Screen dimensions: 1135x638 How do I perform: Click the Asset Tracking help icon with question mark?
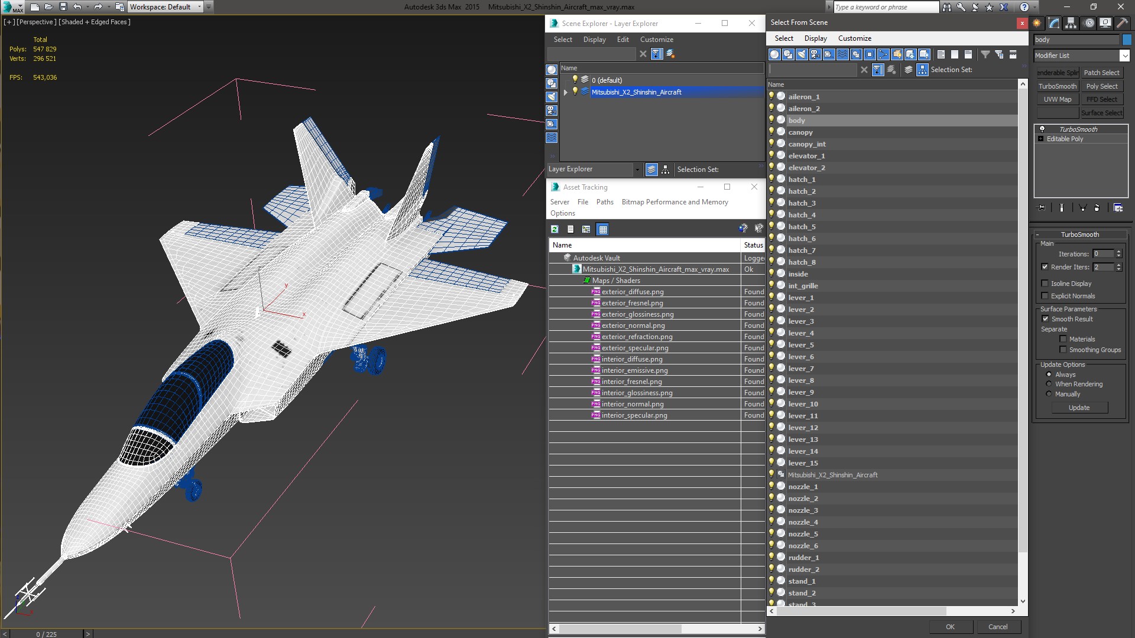coord(743,229)
